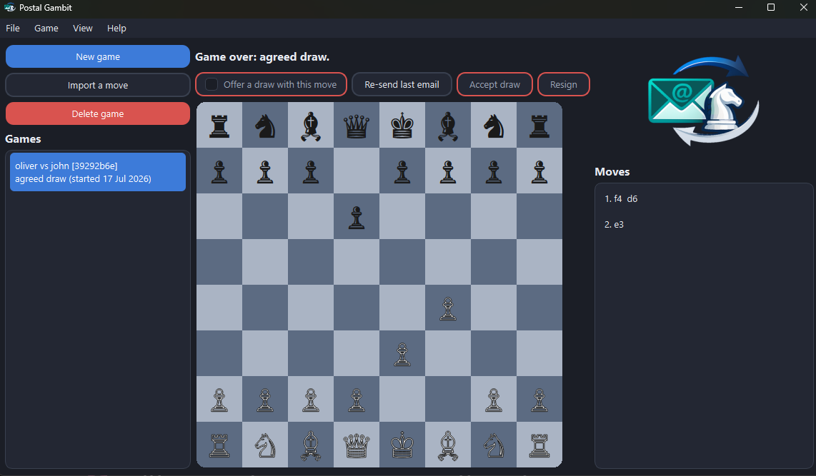Open the View menu
This screenshot has width=816, height=476.
coord(83,28)
